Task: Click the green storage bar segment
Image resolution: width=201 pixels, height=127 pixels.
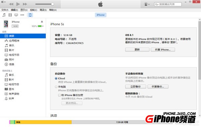Action: click(x=12, y=122)
